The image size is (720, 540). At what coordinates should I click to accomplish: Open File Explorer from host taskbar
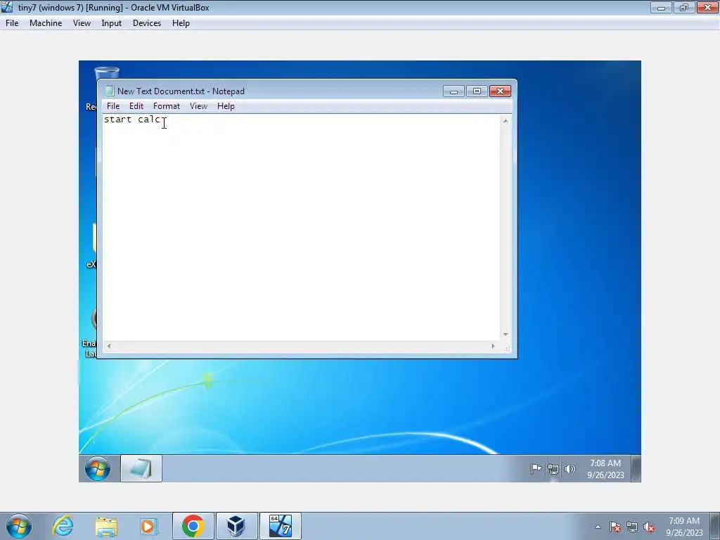106,526
